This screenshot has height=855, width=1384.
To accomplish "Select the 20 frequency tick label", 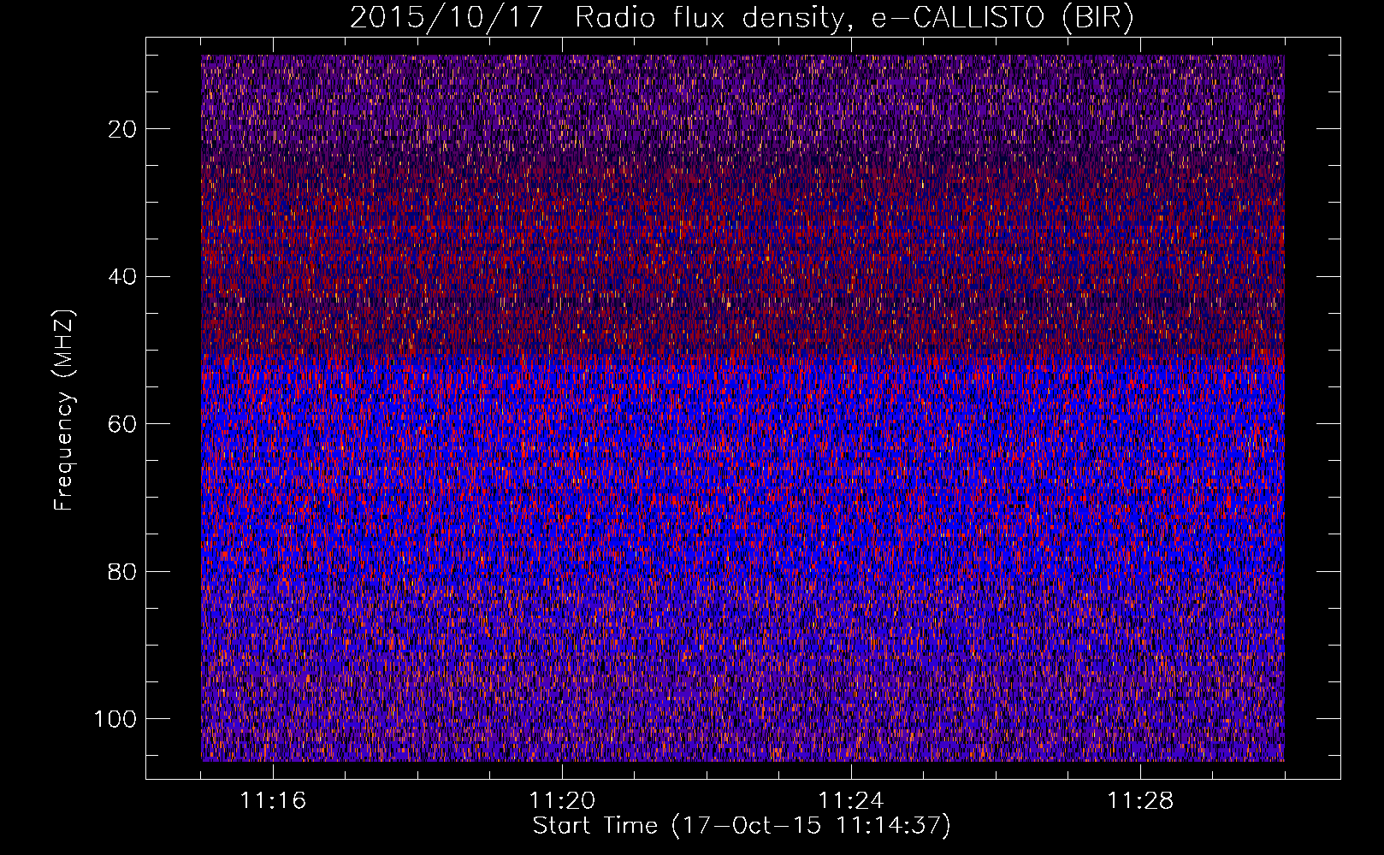I will click(x=122, y=129).
